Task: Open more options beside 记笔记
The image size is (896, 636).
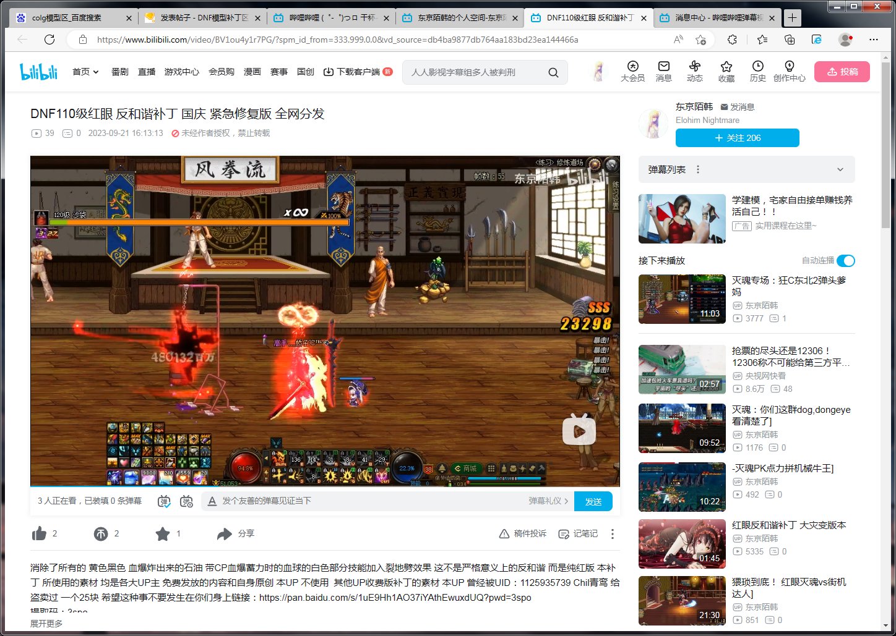Action: [613, 533]
